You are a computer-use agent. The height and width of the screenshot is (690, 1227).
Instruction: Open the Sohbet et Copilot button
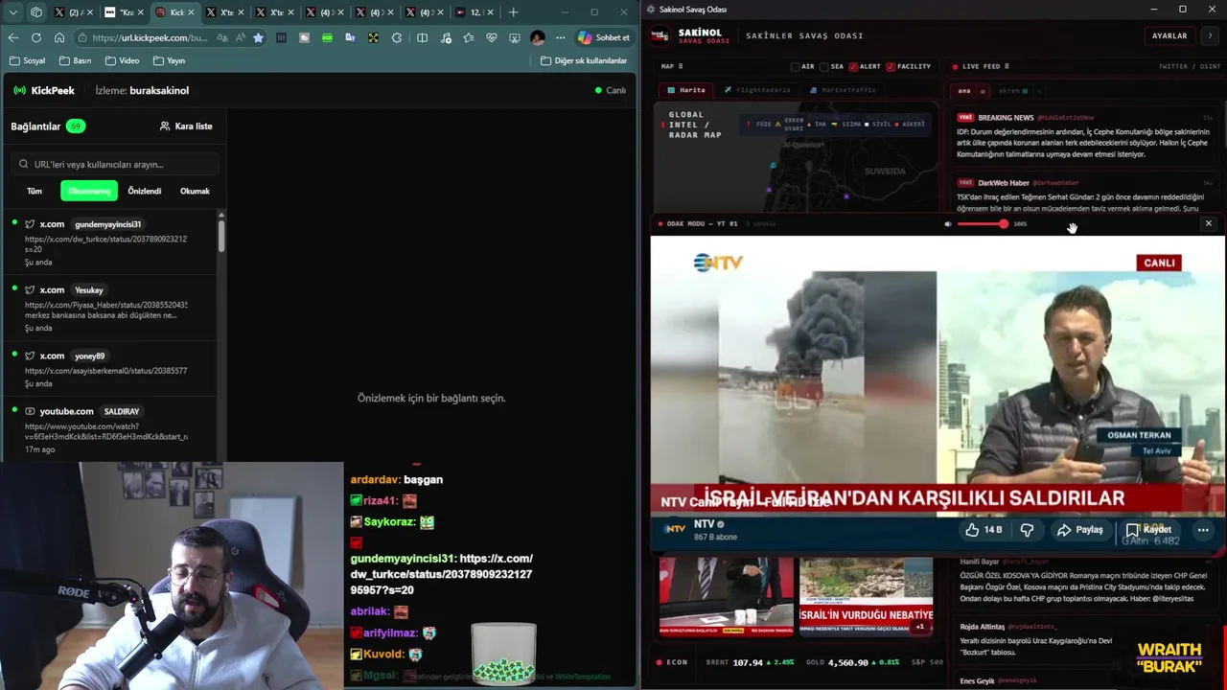pos(604,37)
